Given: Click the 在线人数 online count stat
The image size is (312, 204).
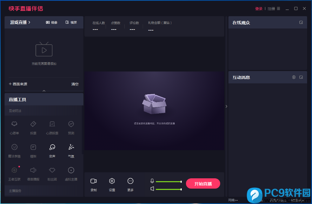Looking at the screenshot, I should 99,26.
